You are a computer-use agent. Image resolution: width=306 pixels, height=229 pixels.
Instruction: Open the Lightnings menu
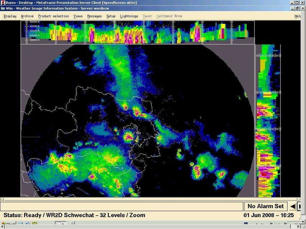(129, 16)
